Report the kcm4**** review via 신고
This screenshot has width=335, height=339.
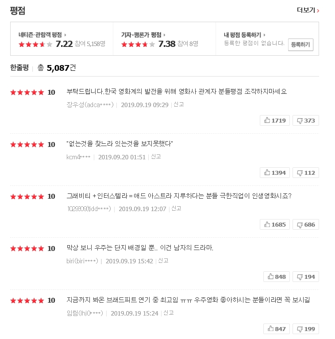(156, 157)
